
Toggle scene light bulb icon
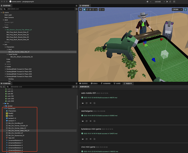[x=185, y=9]
